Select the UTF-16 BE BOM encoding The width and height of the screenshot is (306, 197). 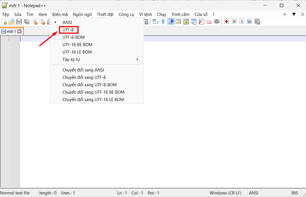(x=97, y=45)
